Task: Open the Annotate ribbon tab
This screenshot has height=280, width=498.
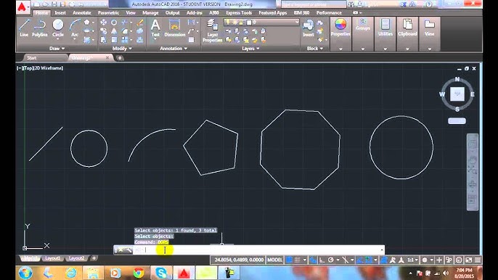Action: 81,13
